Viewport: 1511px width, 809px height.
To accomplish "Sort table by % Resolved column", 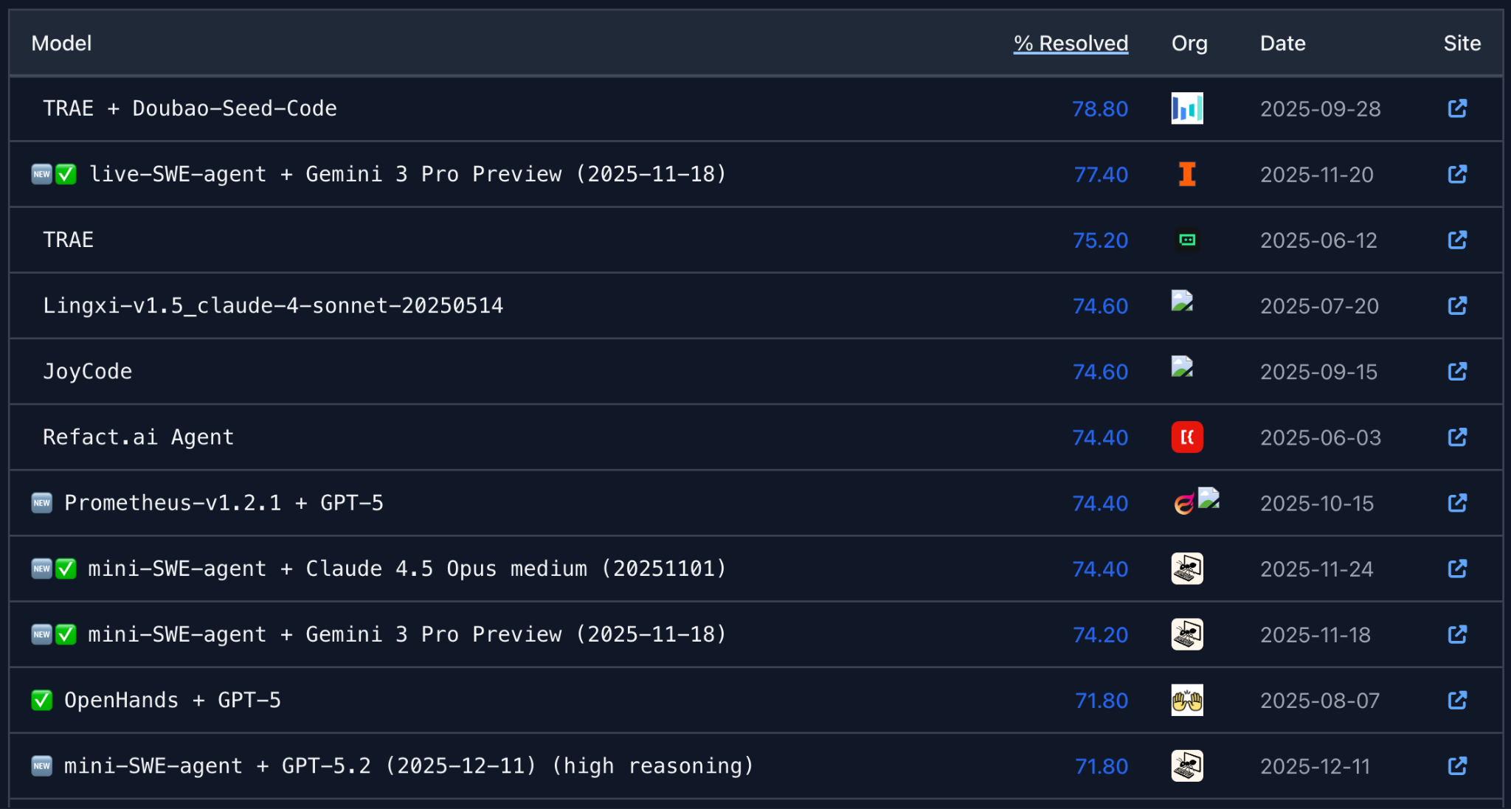I will (x=1071, y=44).
